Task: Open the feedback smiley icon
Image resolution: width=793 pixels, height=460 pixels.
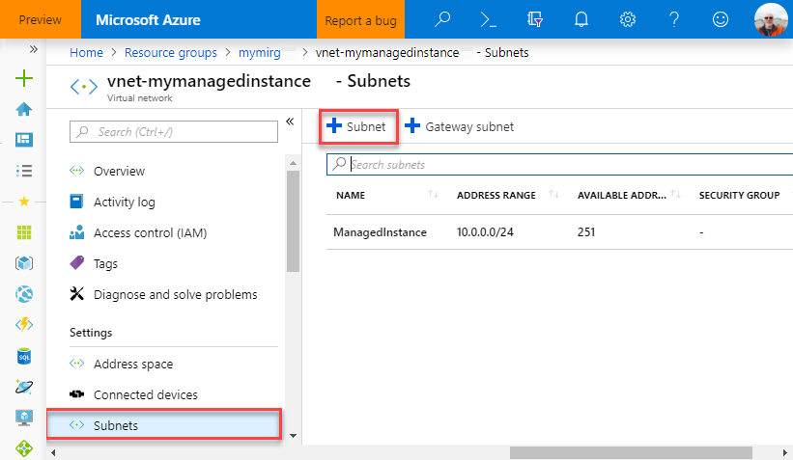Action: coord(720,19)
